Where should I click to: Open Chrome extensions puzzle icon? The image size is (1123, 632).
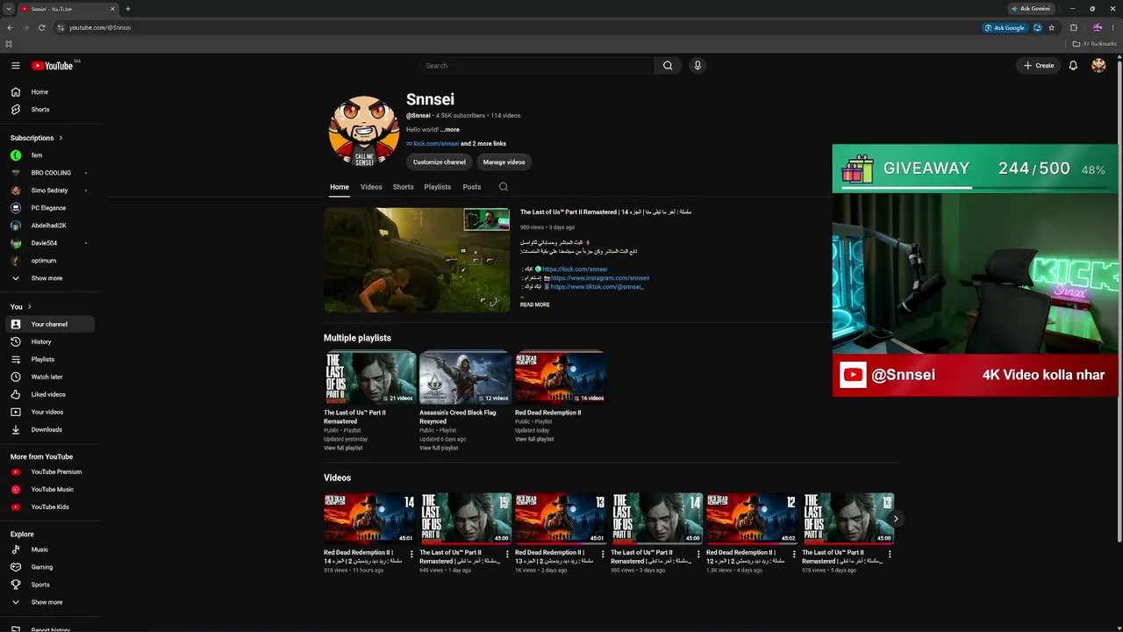(x=1073, y=27)
